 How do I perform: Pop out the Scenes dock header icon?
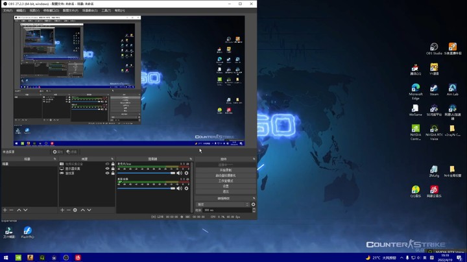[x=54, y=159]
